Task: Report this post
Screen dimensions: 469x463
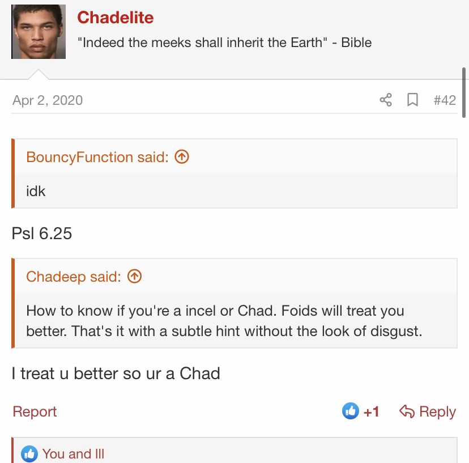Action: [35, 411]
